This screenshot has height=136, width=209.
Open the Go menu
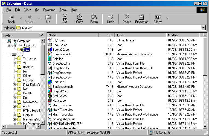(x=37, y=10)
